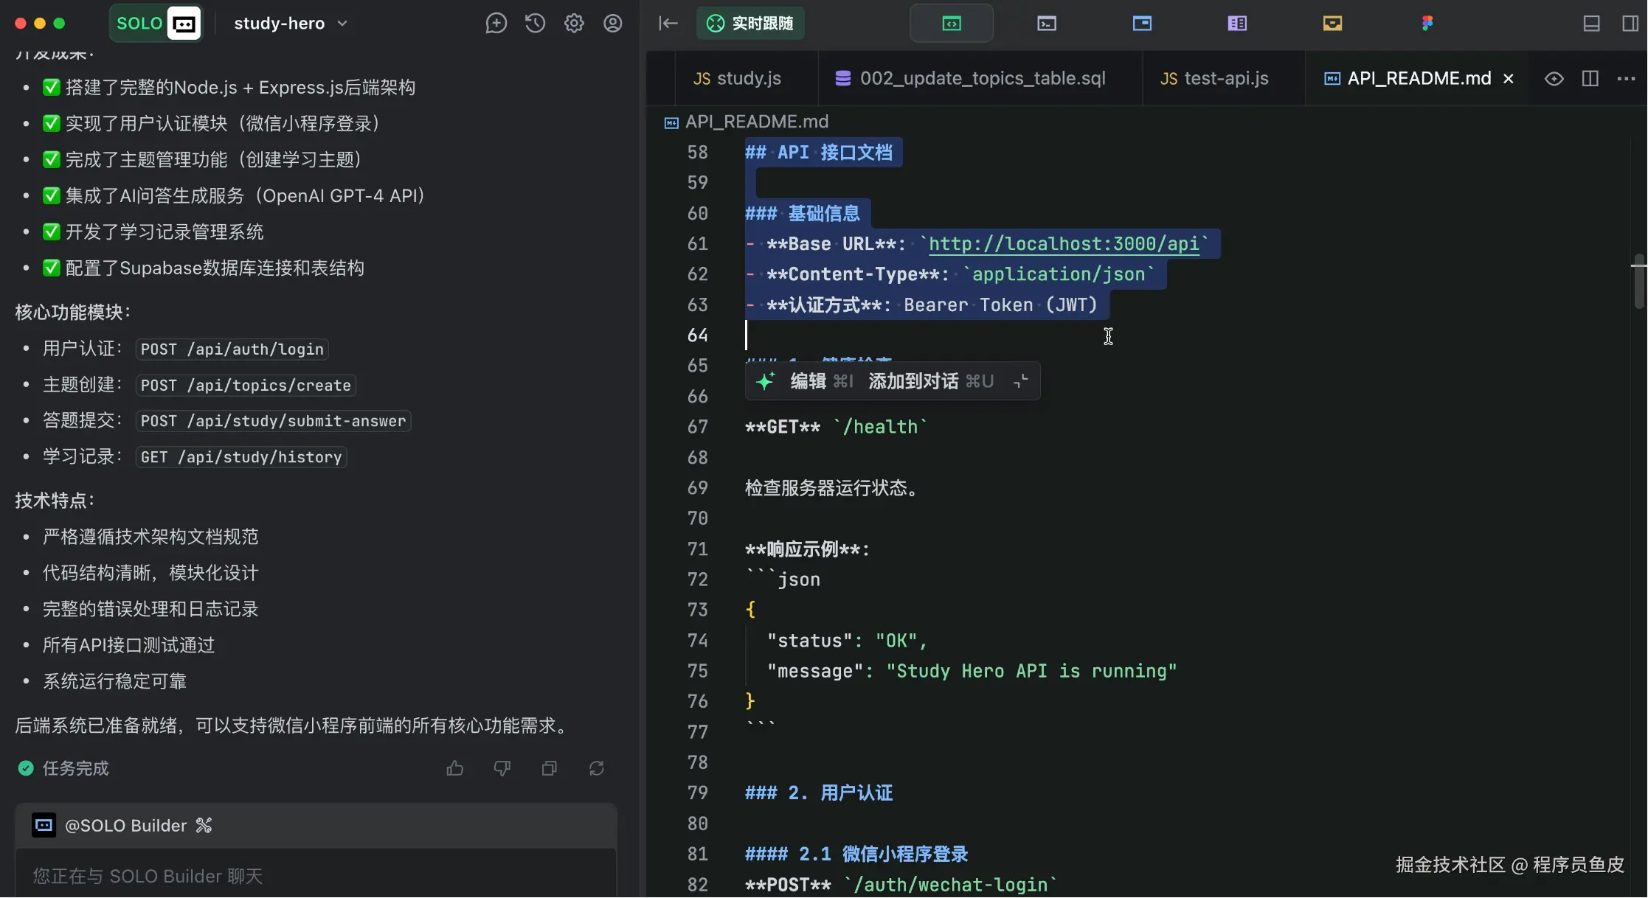Switch to the study.js tab
The height and width of the screenshot is (898, 1648).
click(738, 79)
